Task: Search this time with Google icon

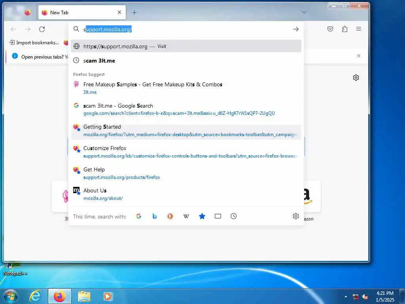Action: click(x=139, y=216)
